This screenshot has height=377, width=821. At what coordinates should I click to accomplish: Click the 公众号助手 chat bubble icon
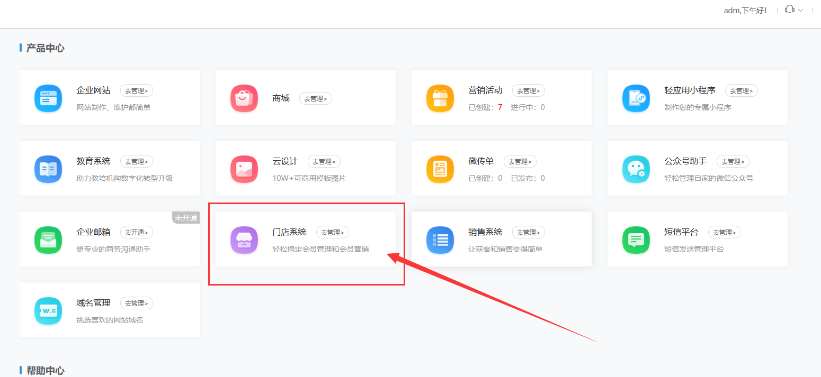coord(636,169)
